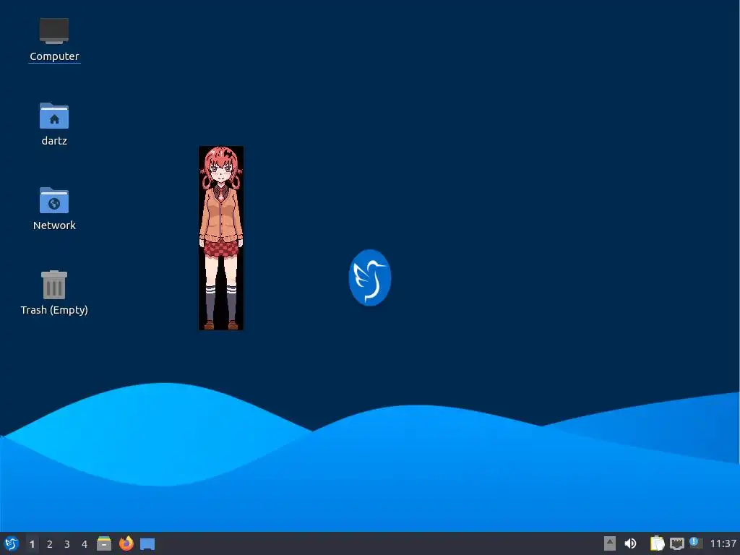
Task: Open the clipboard manager tray icon
Action: [x=657, y=543]
